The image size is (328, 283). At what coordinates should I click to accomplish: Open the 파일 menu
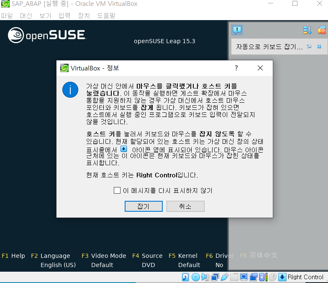pyautogui.click(x=7, y=16)
